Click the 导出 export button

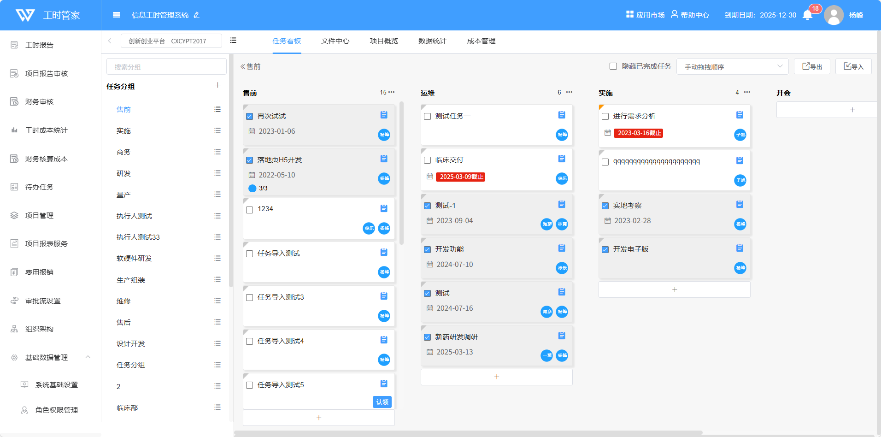pos(812,67)
